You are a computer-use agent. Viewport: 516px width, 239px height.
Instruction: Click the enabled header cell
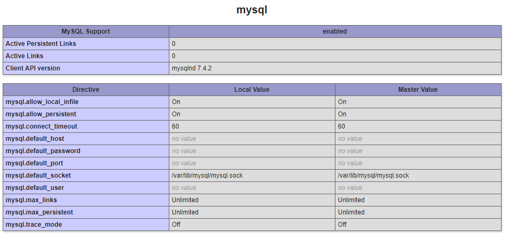click(335, 31)
